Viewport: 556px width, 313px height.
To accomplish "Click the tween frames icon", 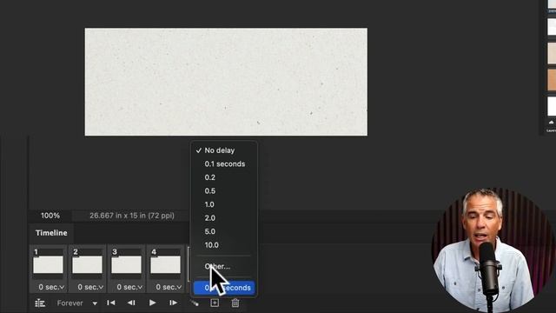I will [195, 303].
